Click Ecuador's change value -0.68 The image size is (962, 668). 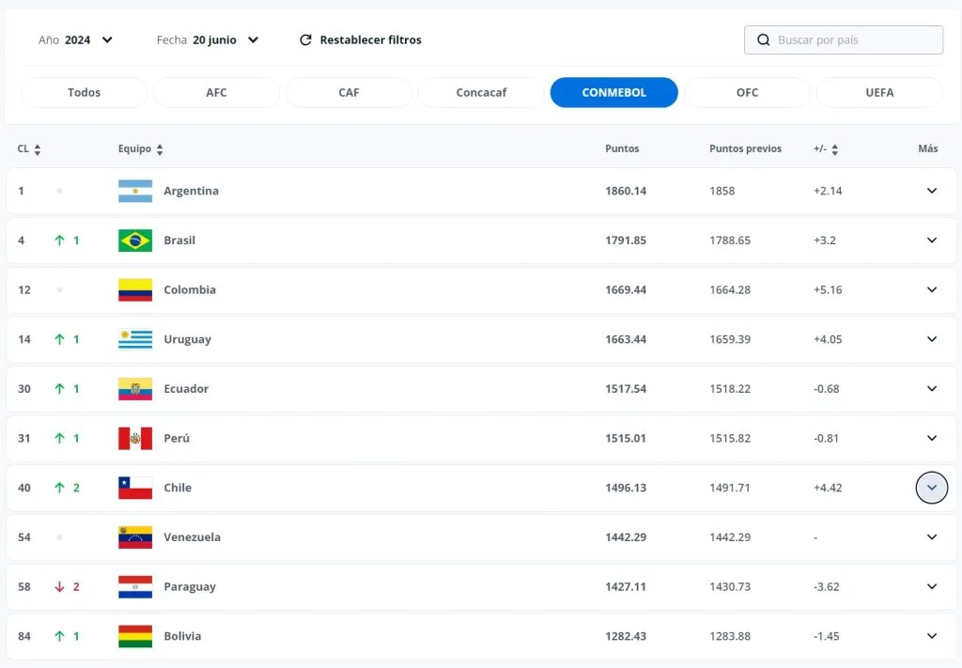pos(827,389)
